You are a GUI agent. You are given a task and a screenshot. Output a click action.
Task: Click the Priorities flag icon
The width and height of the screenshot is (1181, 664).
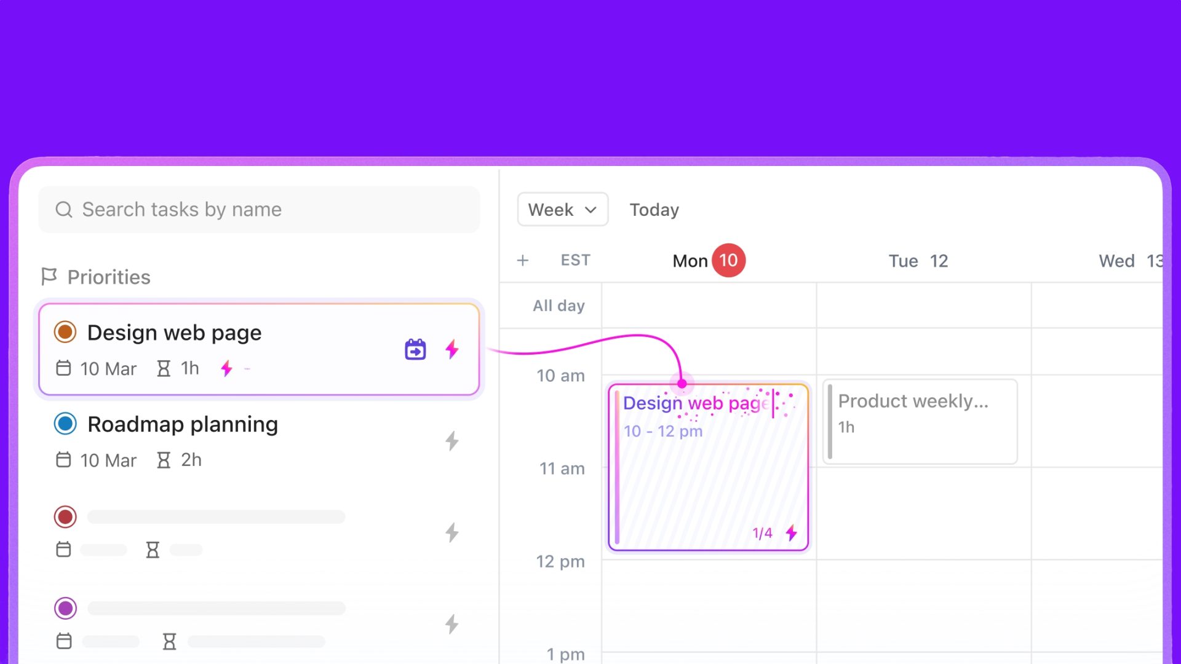(x=49, y=277)
